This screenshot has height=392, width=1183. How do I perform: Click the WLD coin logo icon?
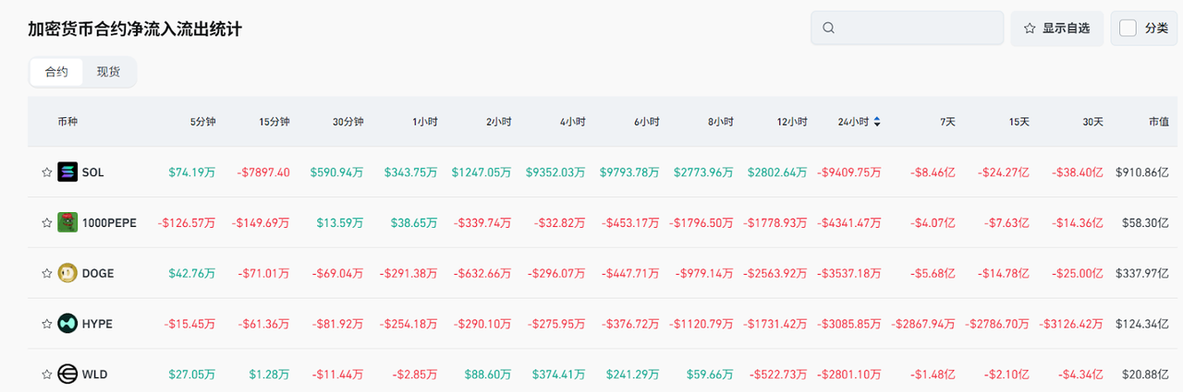pyautogui.click(x=67, y=374)
